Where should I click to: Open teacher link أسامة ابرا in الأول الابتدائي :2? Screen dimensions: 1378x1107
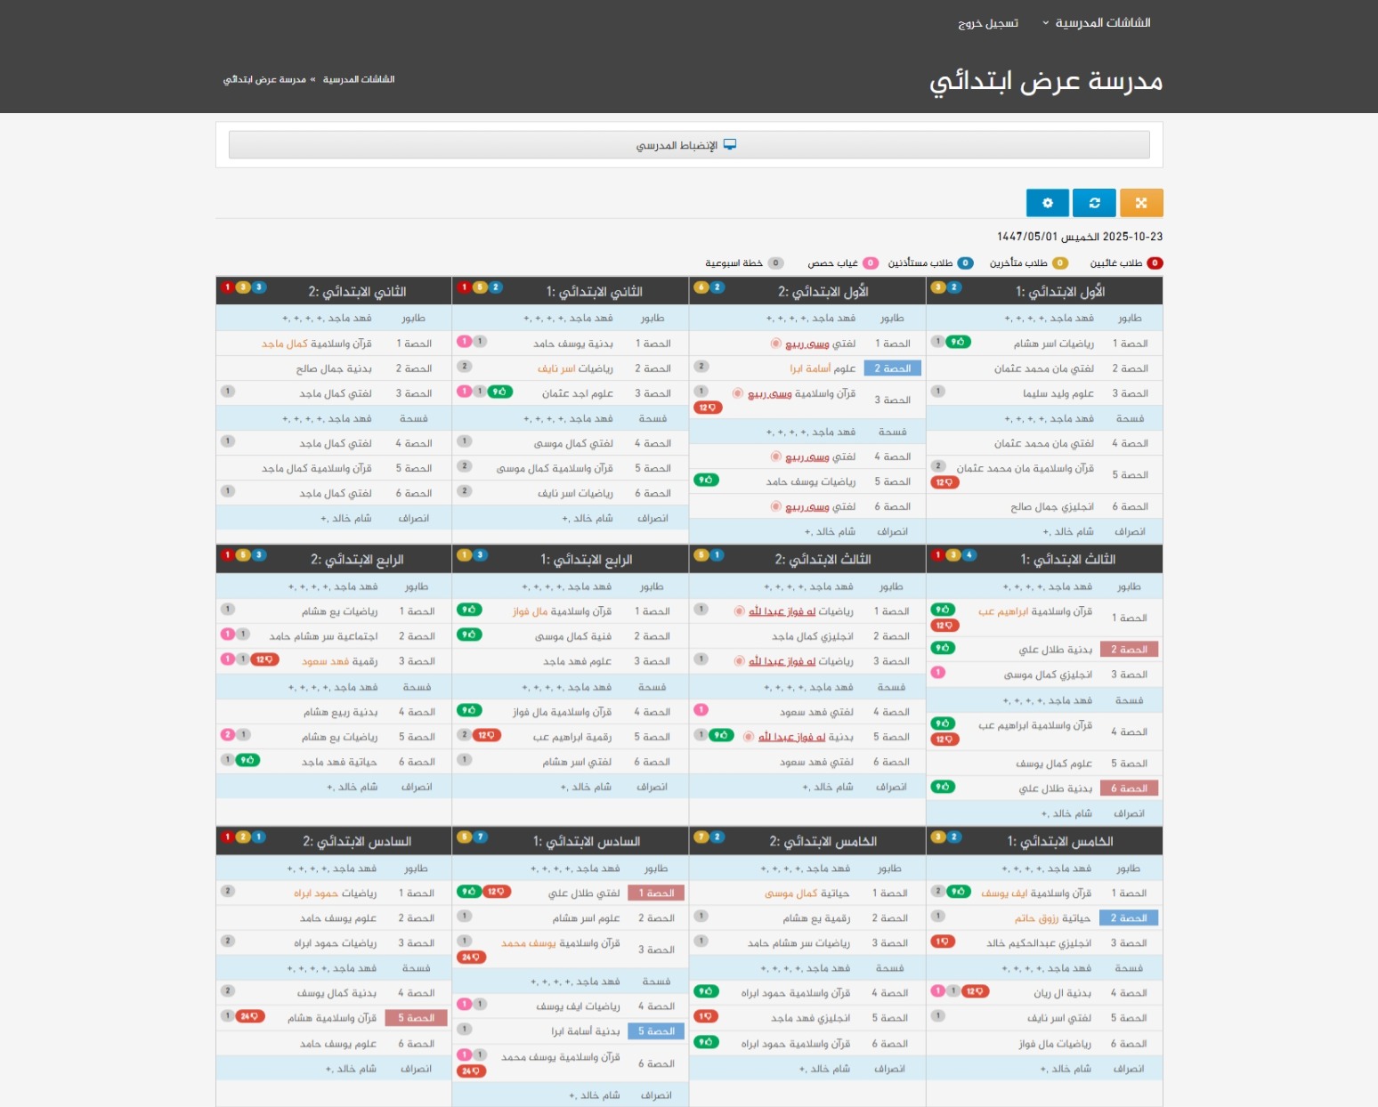[x=810, y=368]
